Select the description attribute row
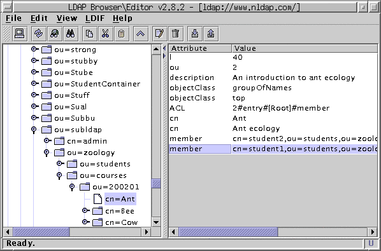 [x=273, y=78]
